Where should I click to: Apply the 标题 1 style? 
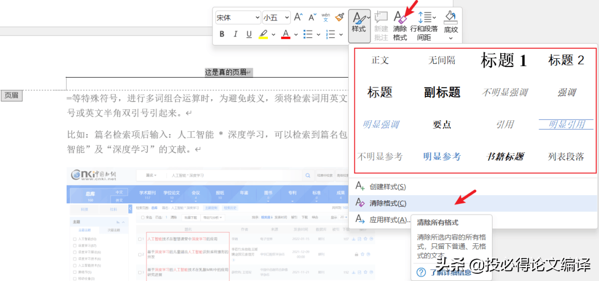504,60
